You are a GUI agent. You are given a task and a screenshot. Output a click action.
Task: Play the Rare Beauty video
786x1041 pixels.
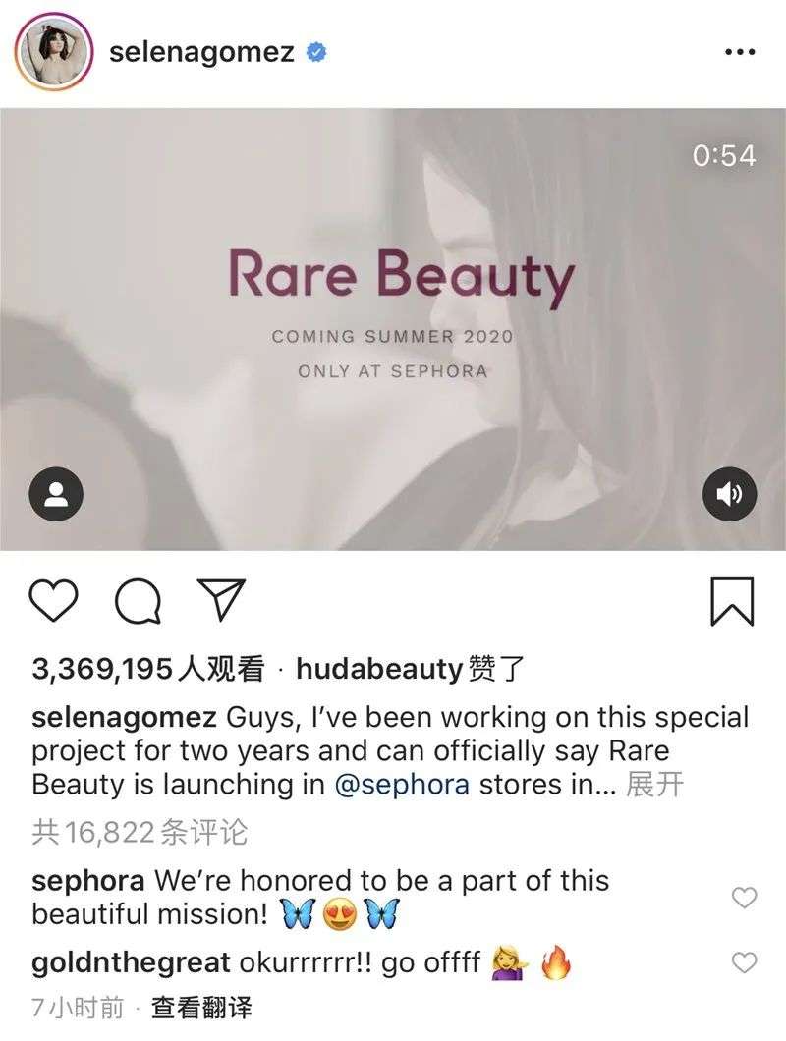pos(393,329)
